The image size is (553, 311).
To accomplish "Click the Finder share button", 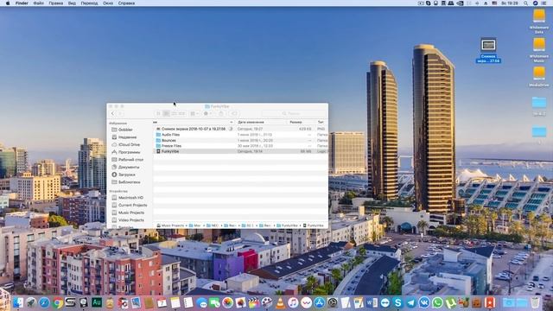I will [x=221, y=113].
